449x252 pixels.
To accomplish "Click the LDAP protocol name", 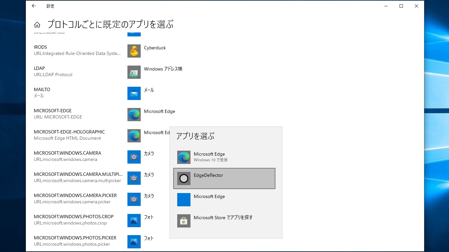I will coord(39,68).
